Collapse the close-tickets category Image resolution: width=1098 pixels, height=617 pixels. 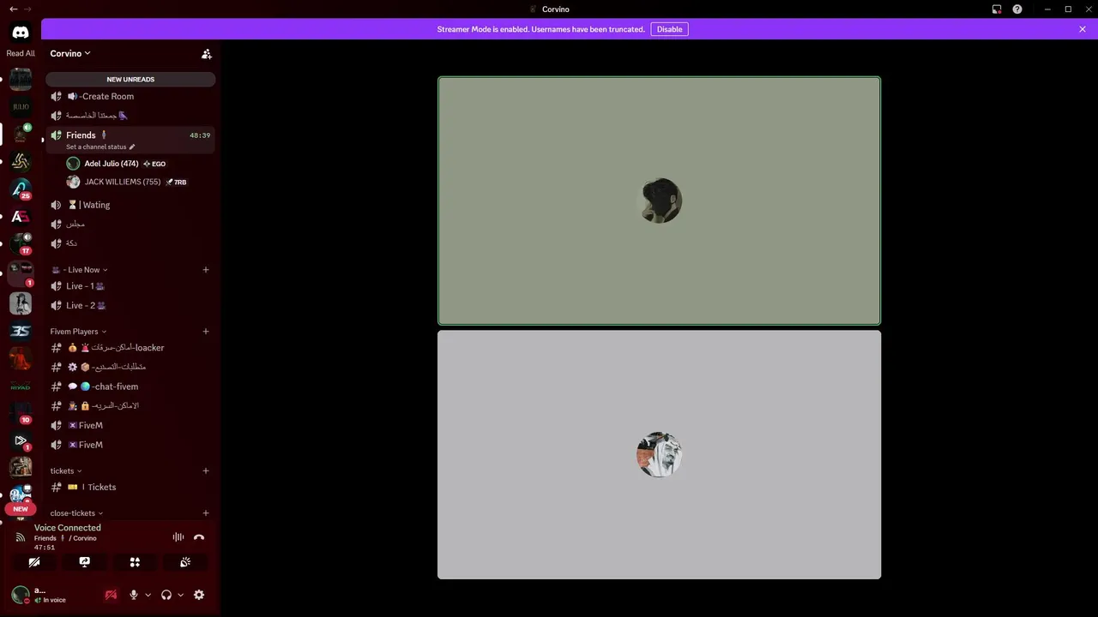tap(76, 513)
